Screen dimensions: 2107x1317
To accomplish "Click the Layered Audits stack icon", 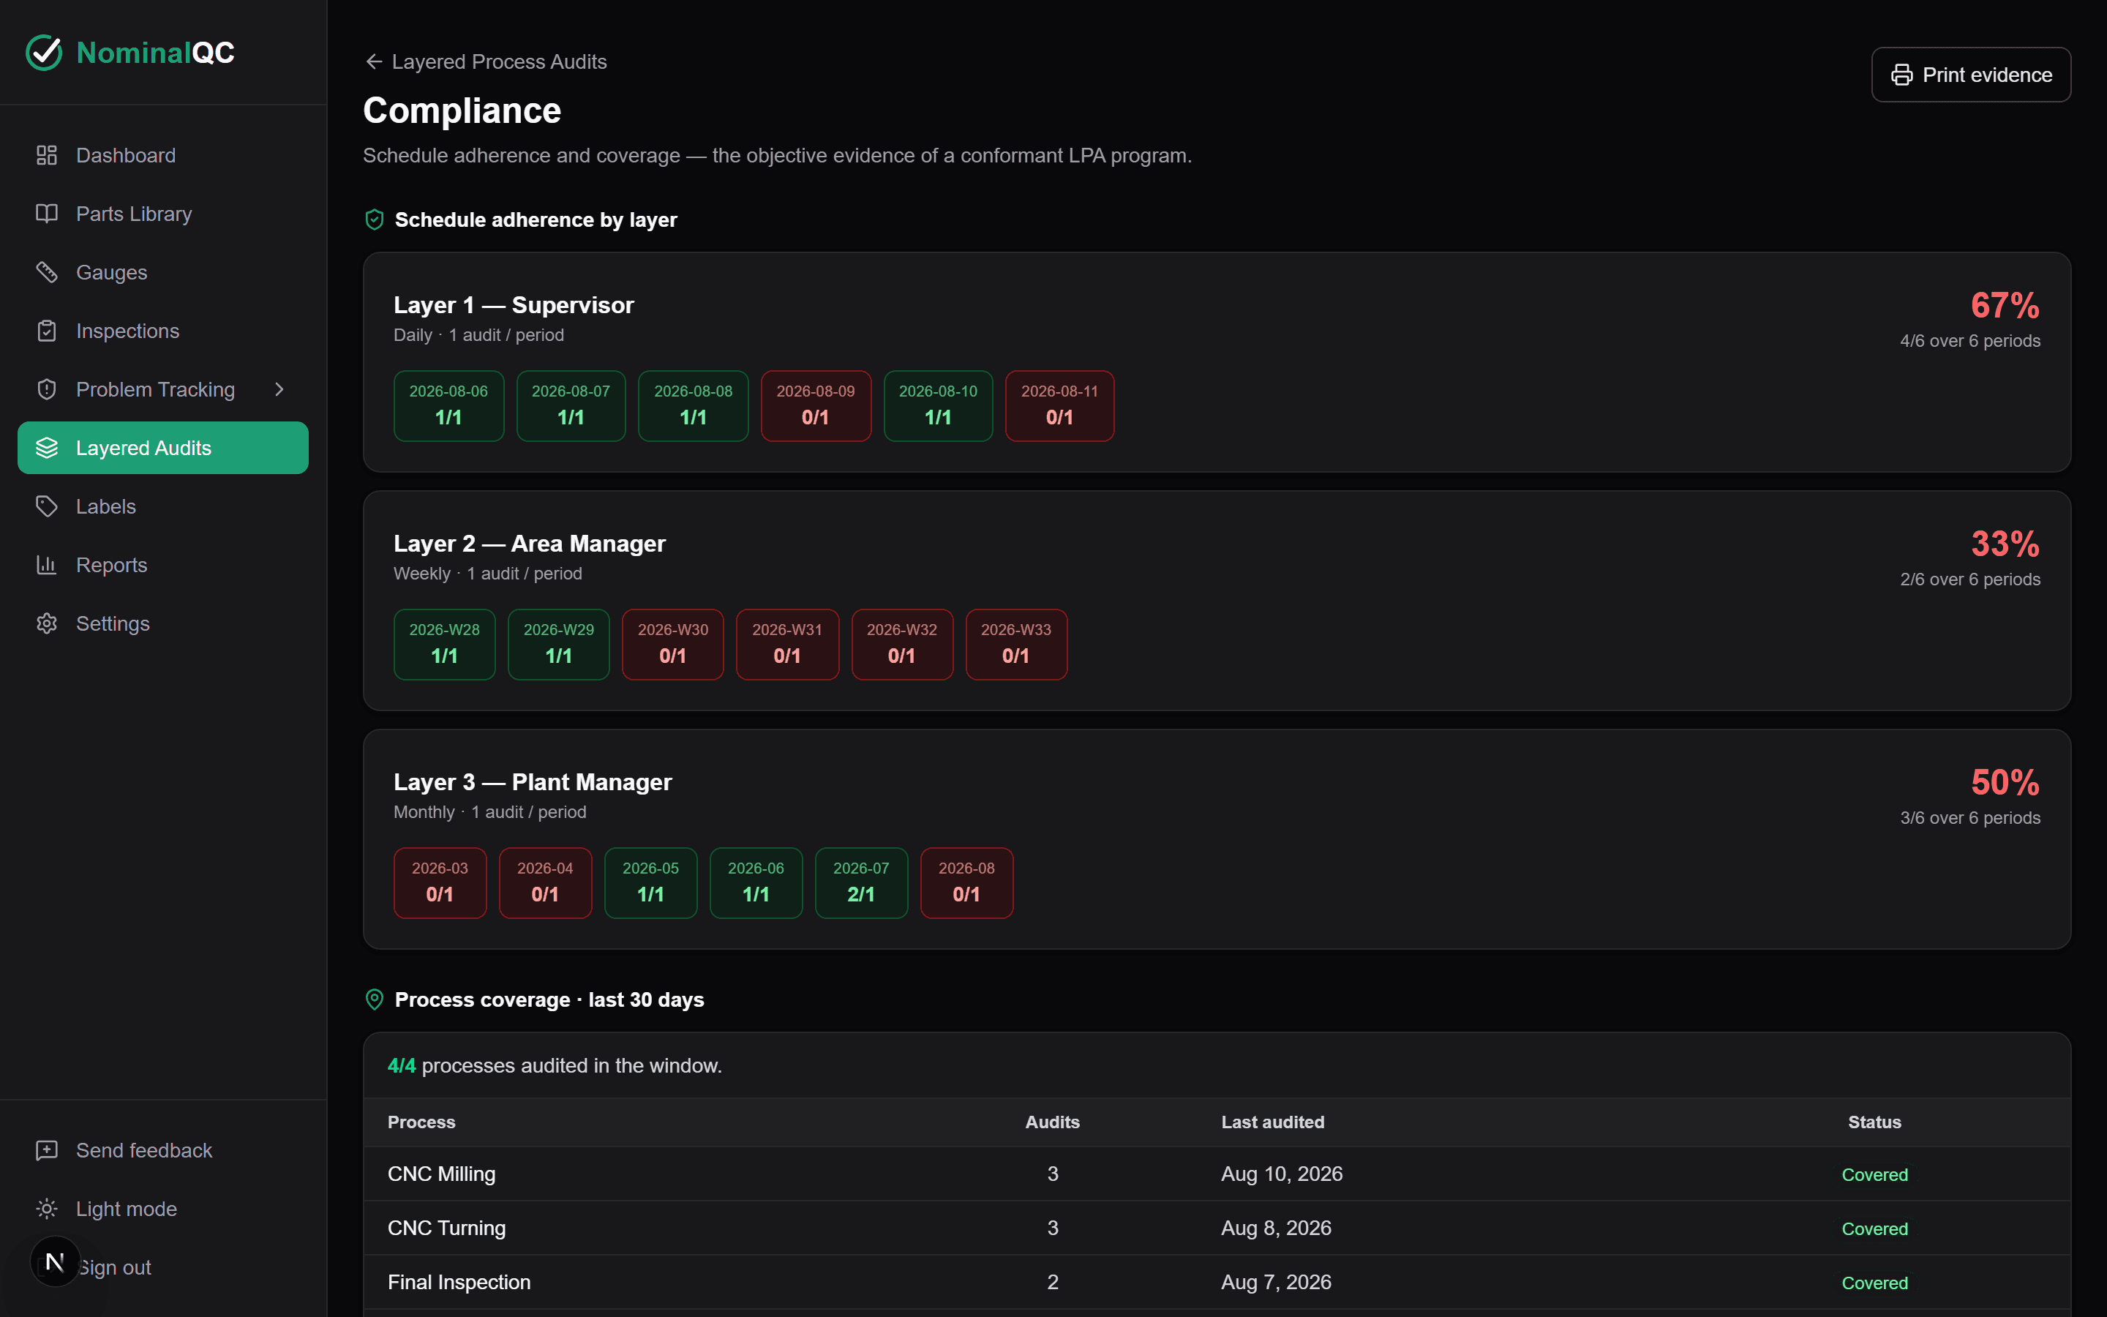I will tap(47, 448).
